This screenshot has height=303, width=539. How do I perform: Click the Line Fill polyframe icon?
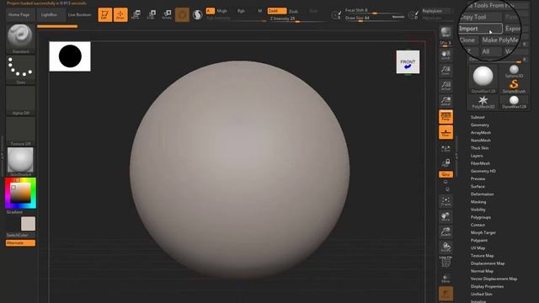point(446,262)
